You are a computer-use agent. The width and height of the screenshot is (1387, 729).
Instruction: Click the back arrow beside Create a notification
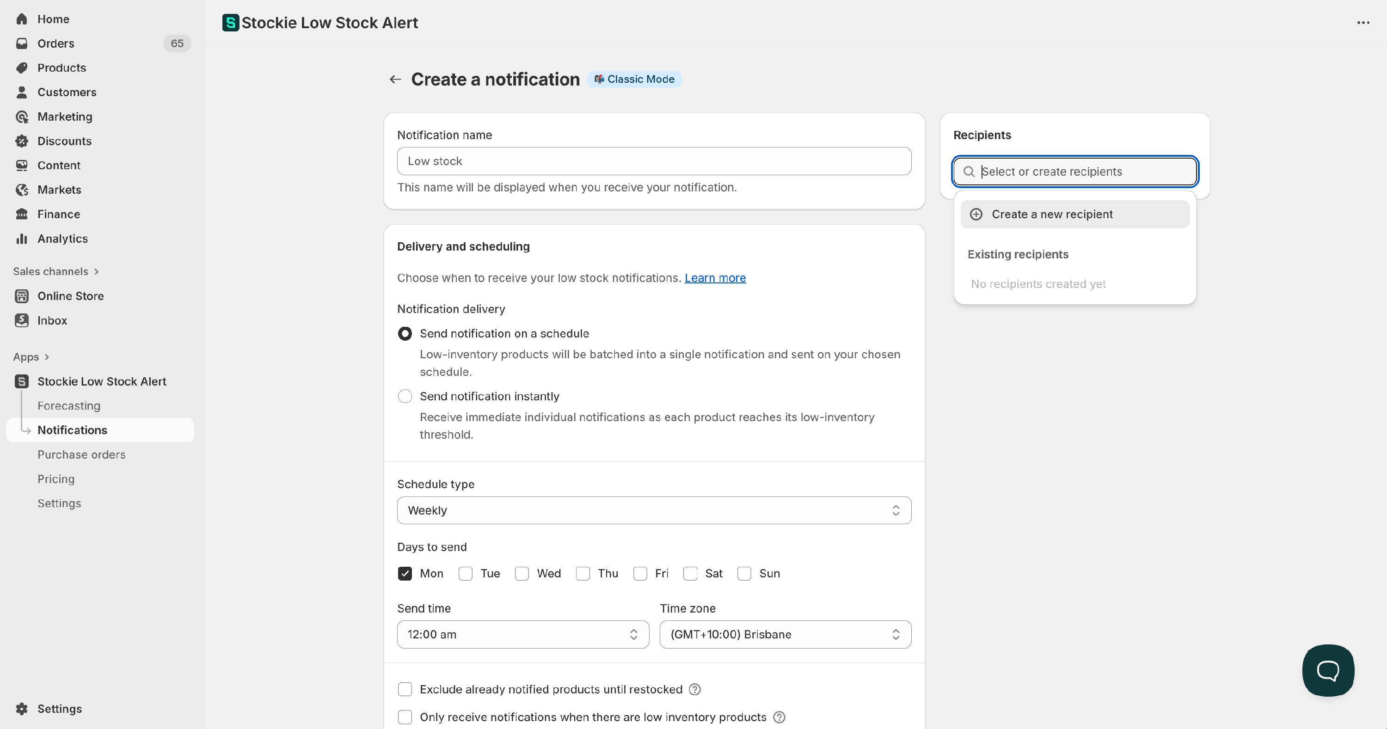coord(395,79)
